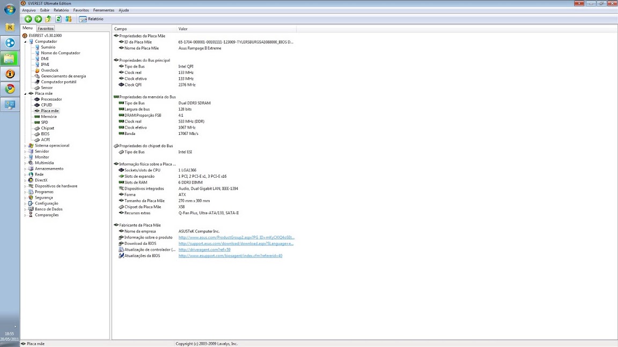Click the users icon in the toolbar

pyautogui.click(x=69, y=19)
